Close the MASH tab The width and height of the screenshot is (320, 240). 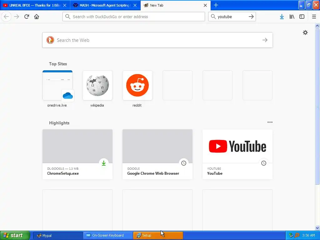click(135, 5)
